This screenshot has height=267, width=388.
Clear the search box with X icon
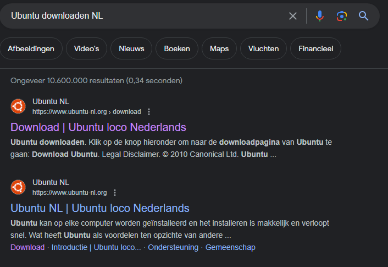pyautogui.click(x=293, y=16)
